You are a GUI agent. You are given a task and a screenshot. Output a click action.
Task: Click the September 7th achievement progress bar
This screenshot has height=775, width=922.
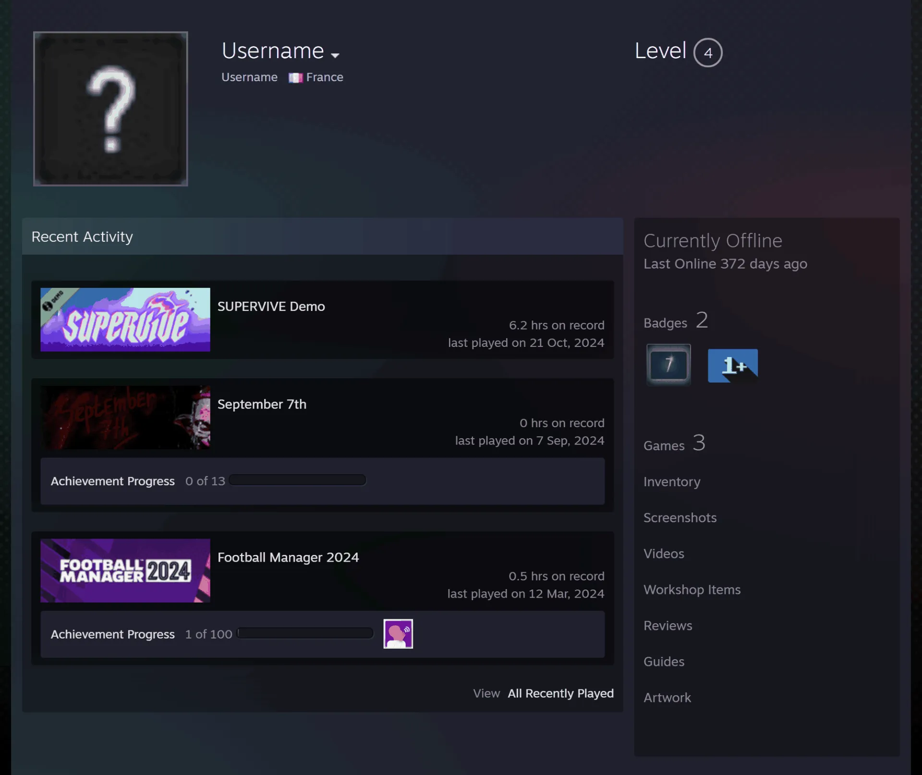(x=298, y=480)
